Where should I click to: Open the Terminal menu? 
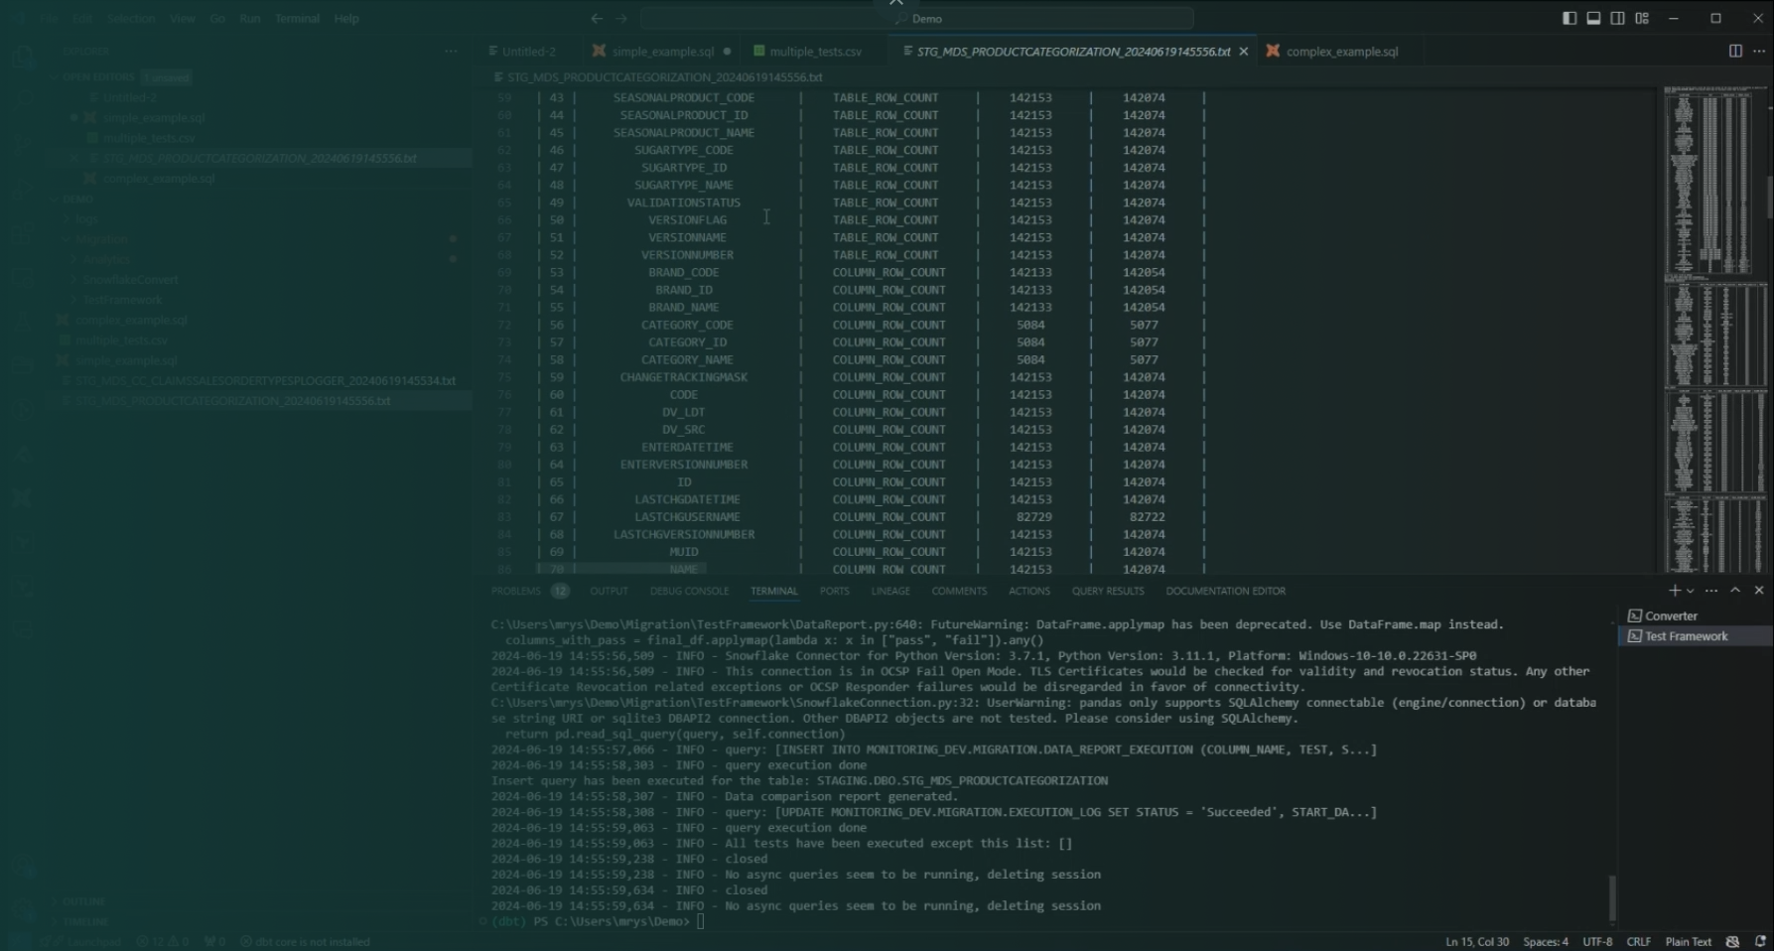coord(297,18)
